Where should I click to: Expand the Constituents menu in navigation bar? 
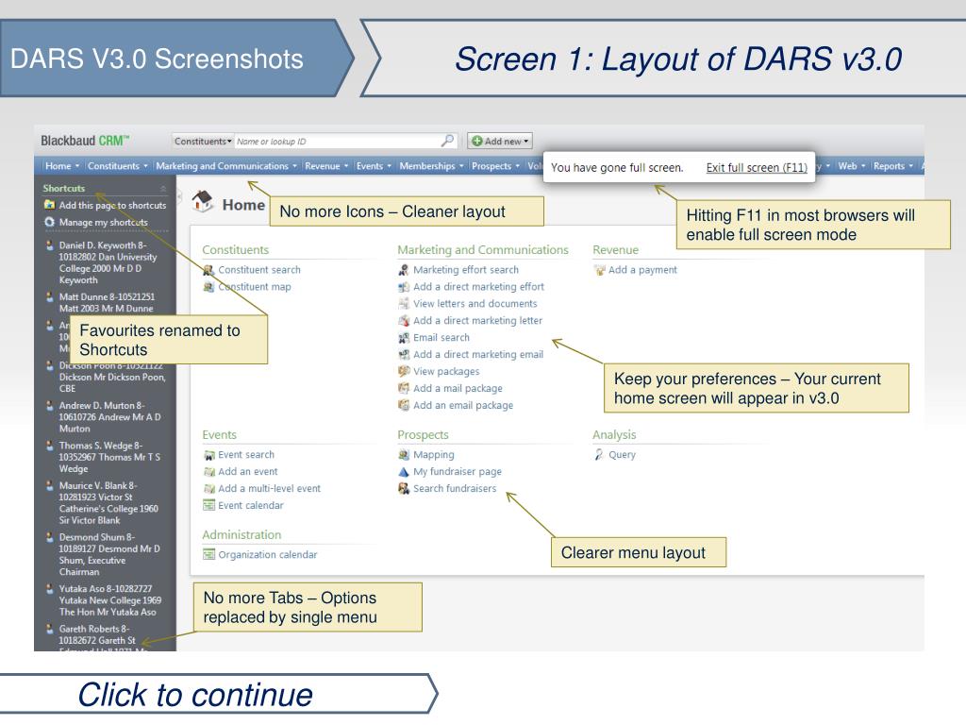[117, 166]
